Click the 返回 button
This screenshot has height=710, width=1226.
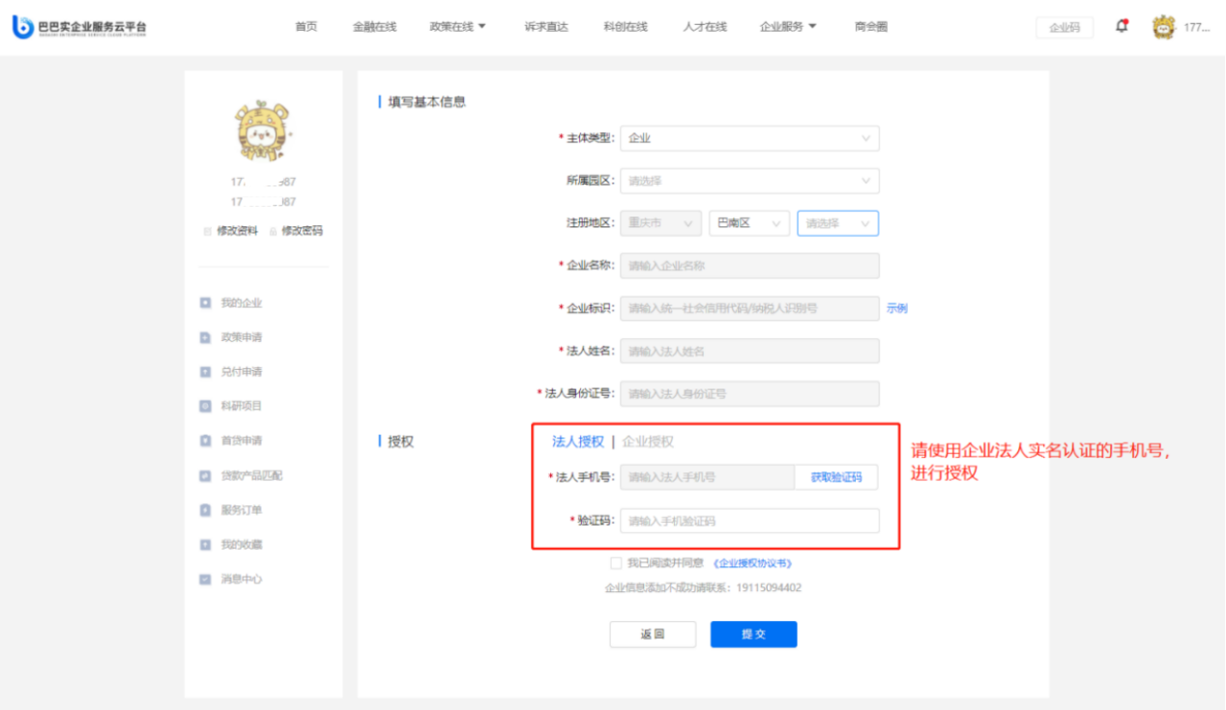coord(653,635)
